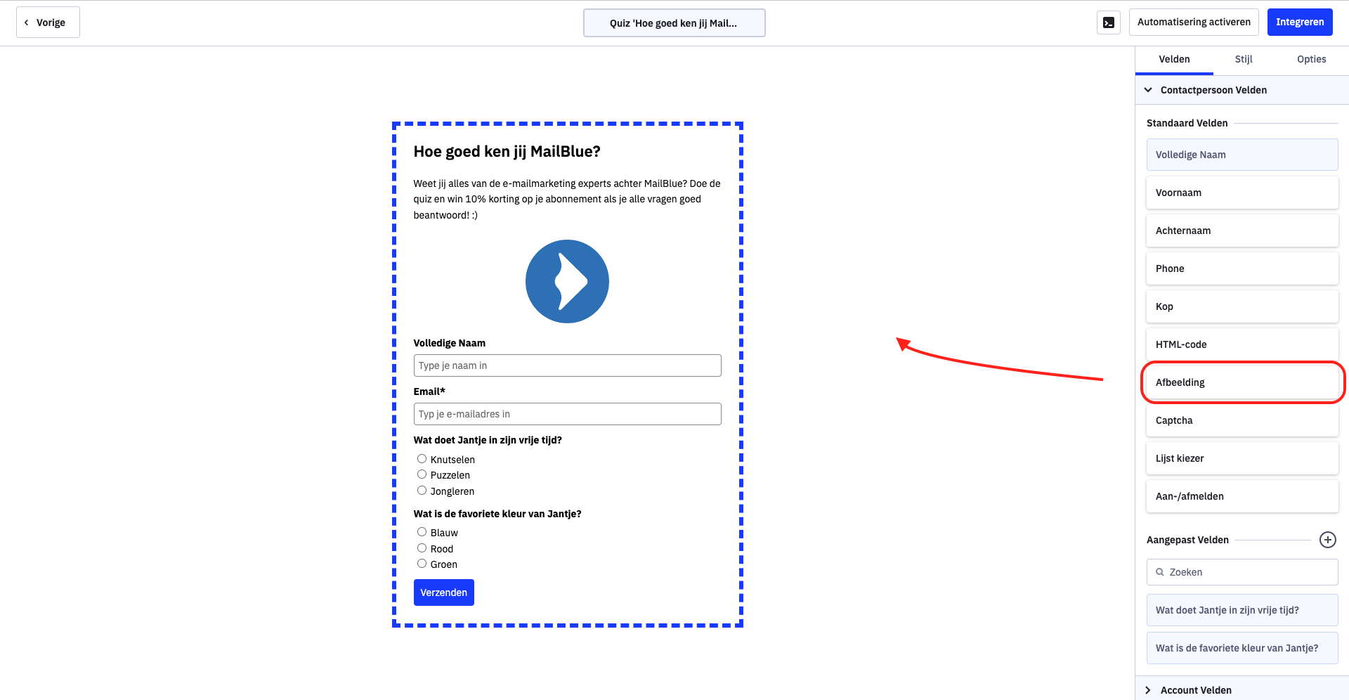Choose the Blauw radio option
Image resolution: width=1349 pixels, height=700 pixels.
coord(422,532)
